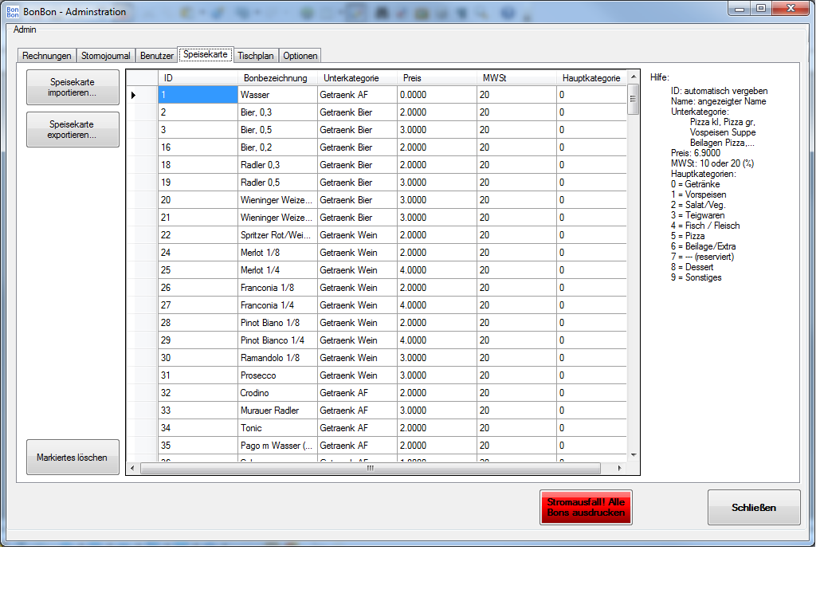Open the Stornojournal tab

[x=105, y=56]
